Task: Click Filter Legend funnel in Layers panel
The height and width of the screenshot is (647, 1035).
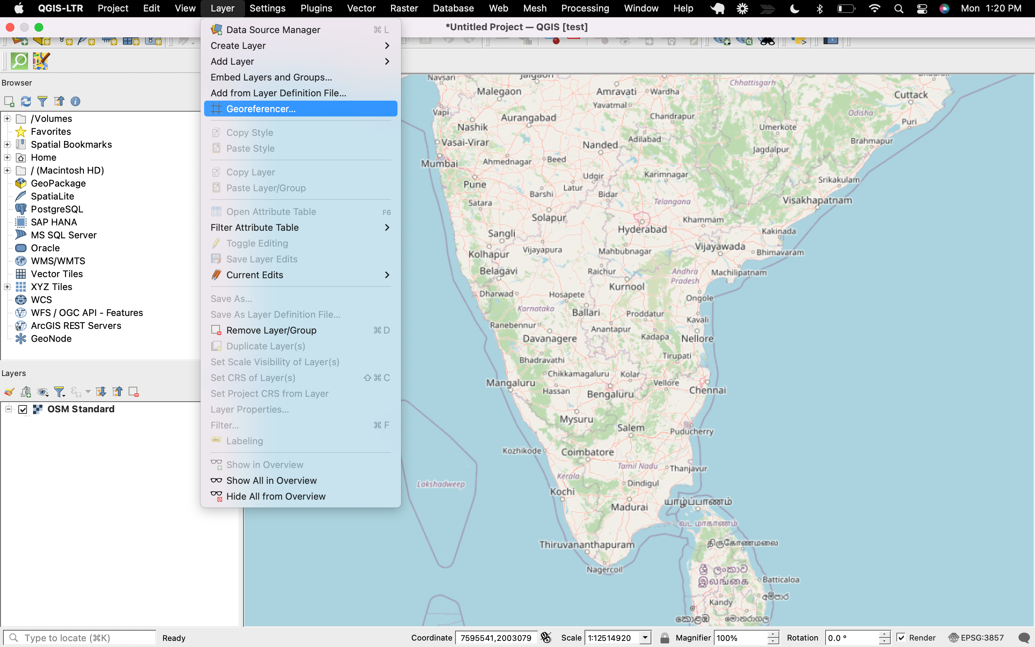Action: coord(59,391)
